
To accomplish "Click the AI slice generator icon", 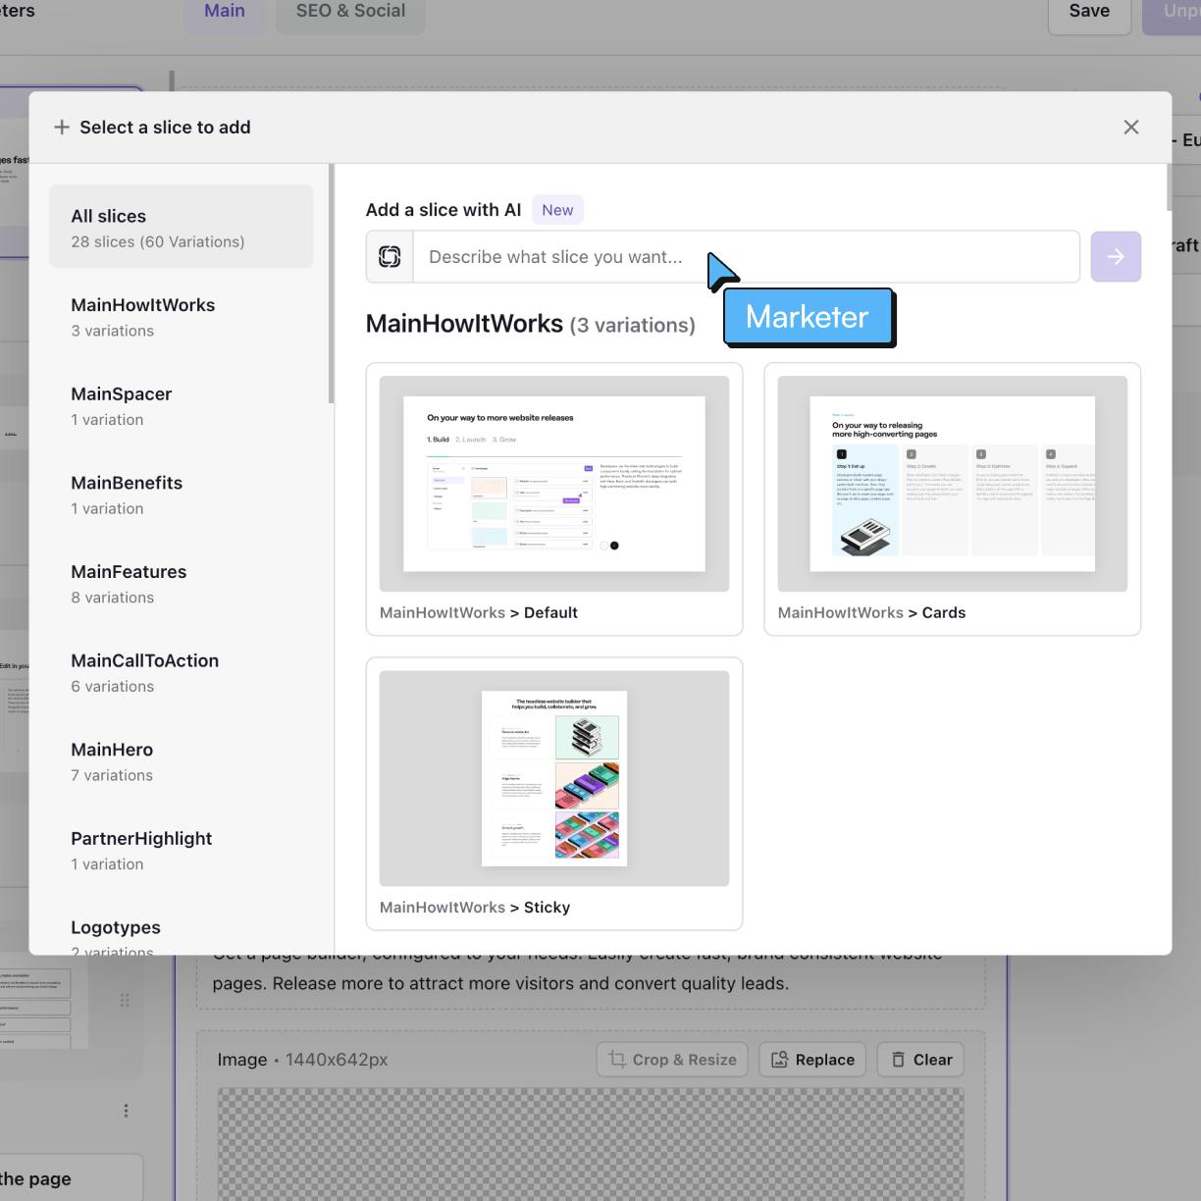I will point(390,257).
